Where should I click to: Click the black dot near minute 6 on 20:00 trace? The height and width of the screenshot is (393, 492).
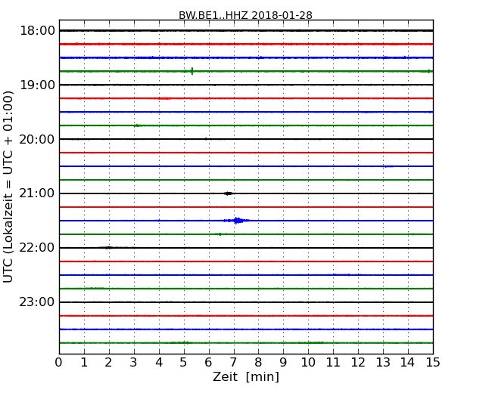point(206,138)
